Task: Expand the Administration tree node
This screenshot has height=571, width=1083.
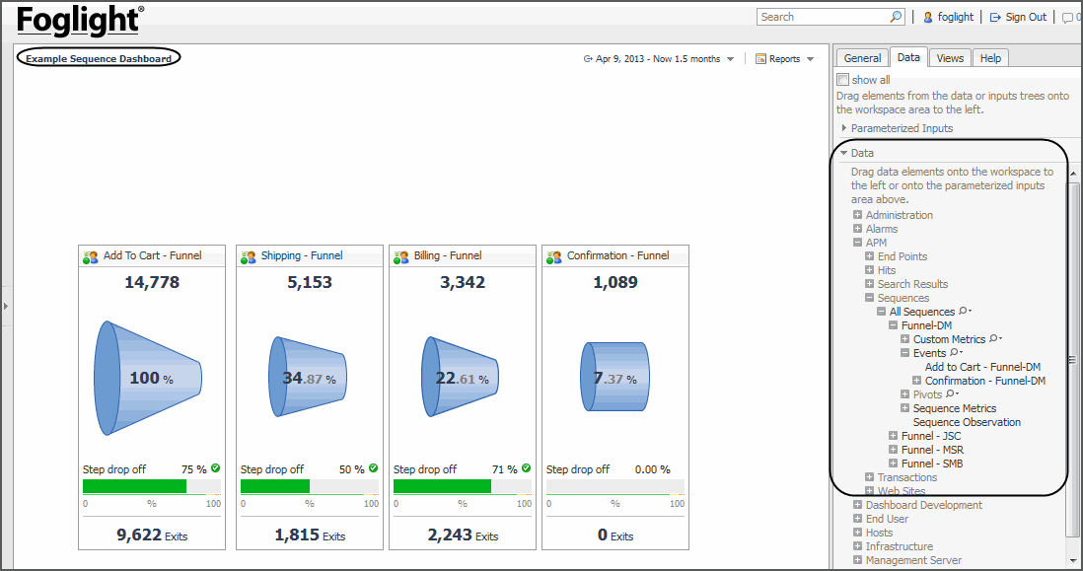Action: tap(857, 215)
